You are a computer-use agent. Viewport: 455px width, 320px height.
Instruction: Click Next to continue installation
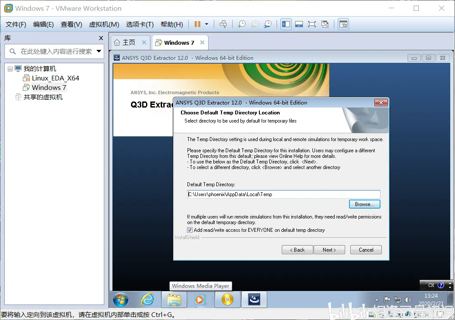pos(329,249)
